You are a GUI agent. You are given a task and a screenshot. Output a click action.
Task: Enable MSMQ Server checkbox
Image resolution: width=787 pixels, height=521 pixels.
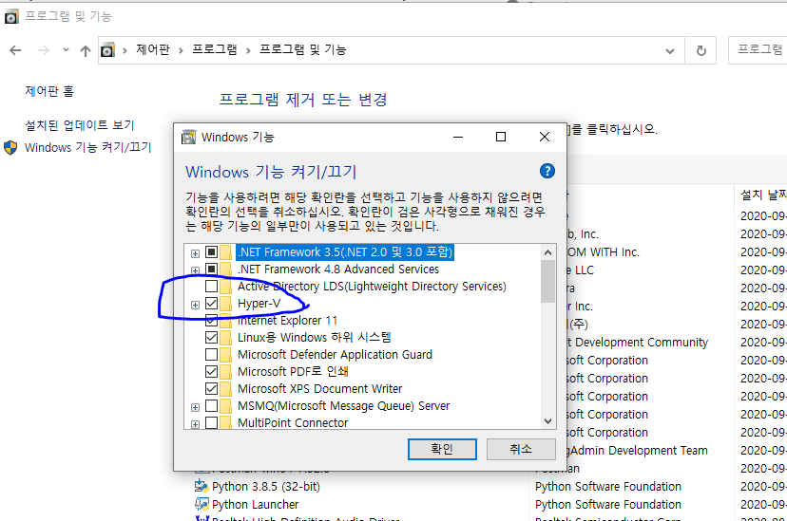(211, 405)
